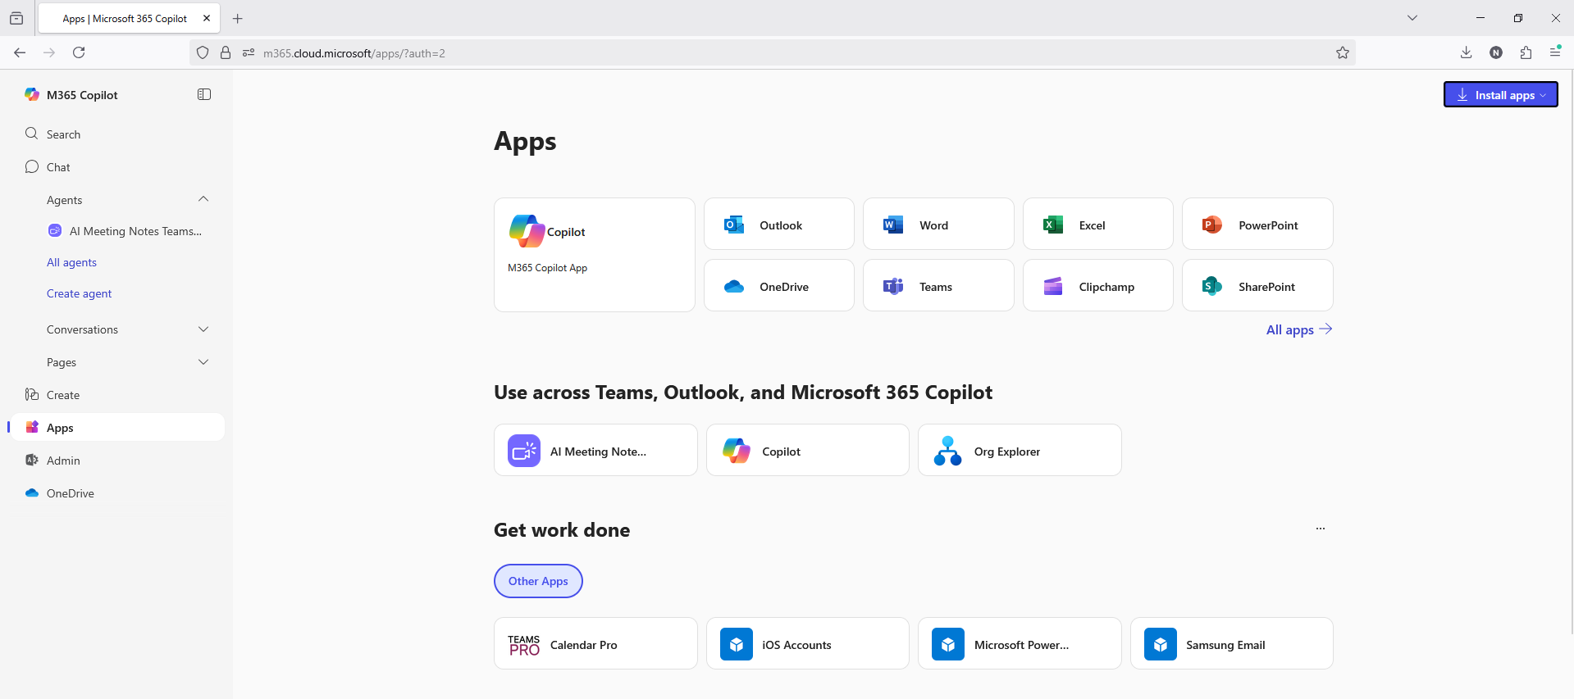Open a new browser tab
The width and height of the screenshot is (1574, 699).
238,18
